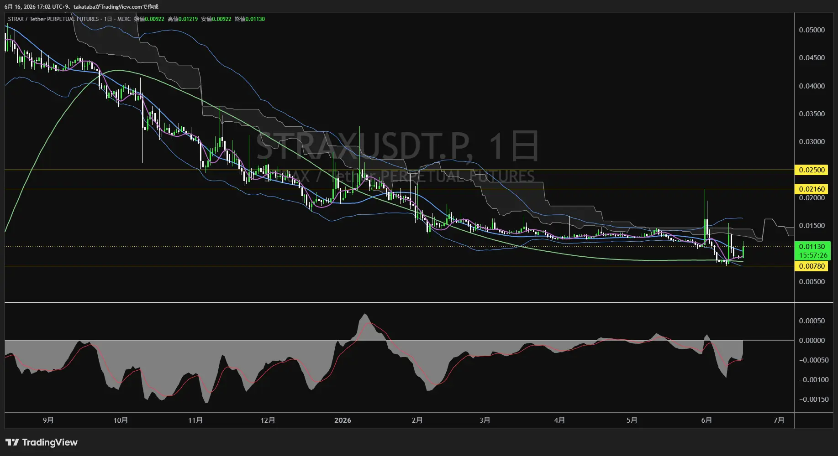Click the 0.02160 price line label
The height and width of the screenshot is (456, 838).
(812, 189)
